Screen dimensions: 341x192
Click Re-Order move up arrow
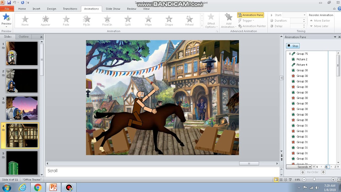pos(303,172)
